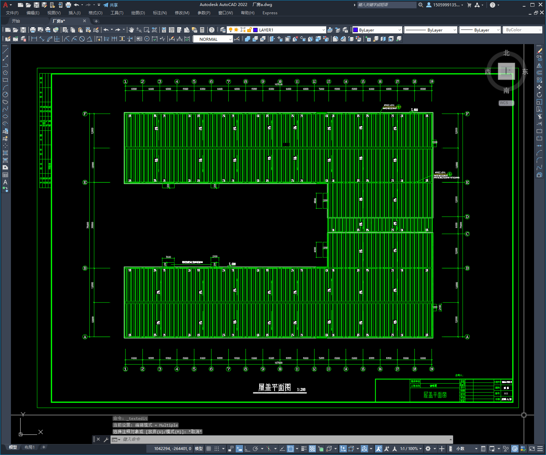Expand the application menu arrow by red A

11,5
